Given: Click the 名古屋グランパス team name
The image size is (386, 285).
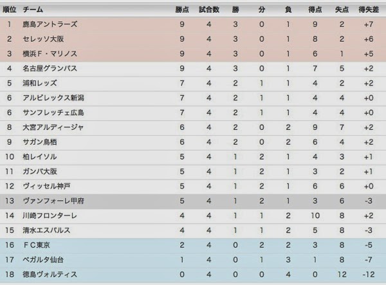Looking at the screenshot, I should coord(49,68).
